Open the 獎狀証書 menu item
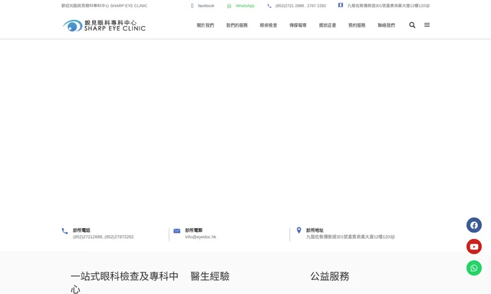 pyautogui.click(x=328, y=25)
